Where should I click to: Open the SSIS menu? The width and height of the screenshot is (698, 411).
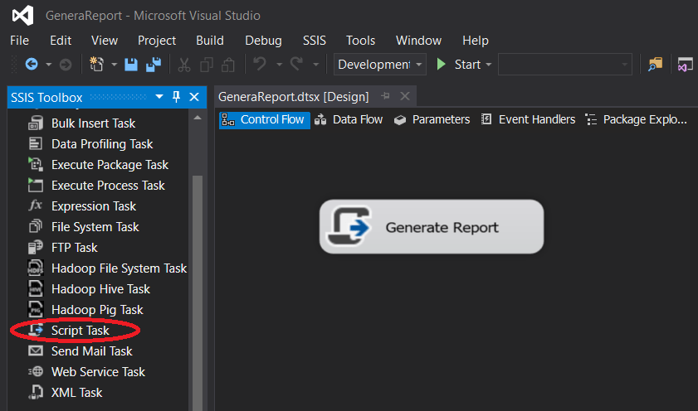tap(315, 41)
